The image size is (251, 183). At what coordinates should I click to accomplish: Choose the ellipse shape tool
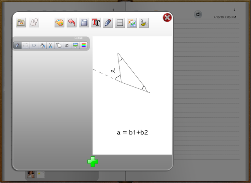[x=34, y=45]
